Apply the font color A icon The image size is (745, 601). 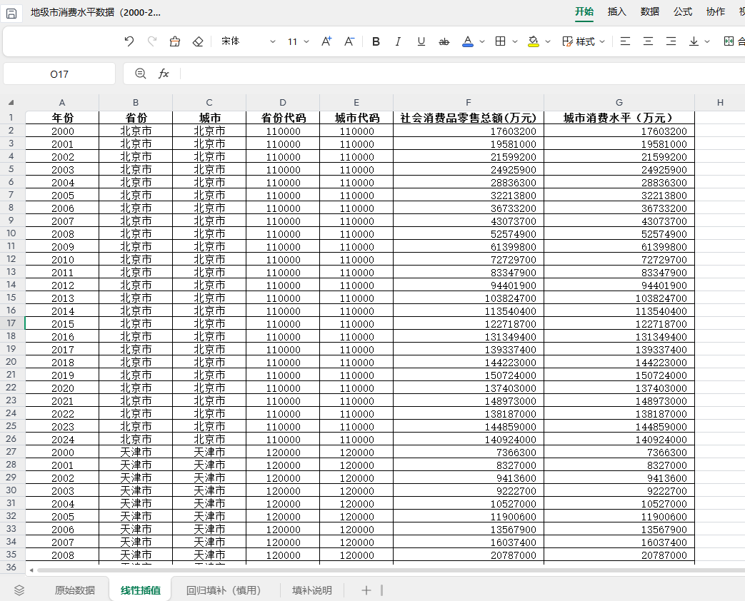point(468,42)
